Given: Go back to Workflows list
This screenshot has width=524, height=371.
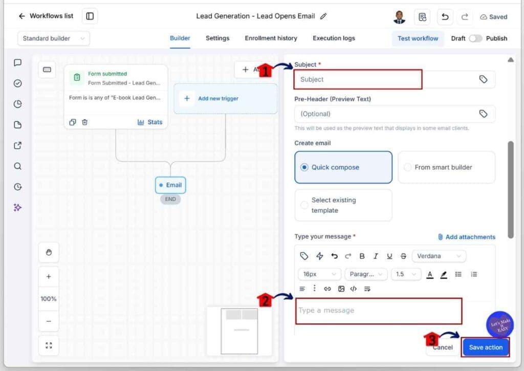Looking at the screenshot, I should coord(46,16).
